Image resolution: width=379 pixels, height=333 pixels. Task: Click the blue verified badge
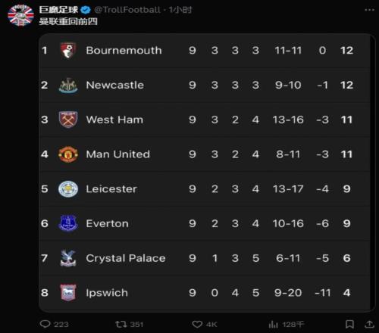click(x=86, y=10)
